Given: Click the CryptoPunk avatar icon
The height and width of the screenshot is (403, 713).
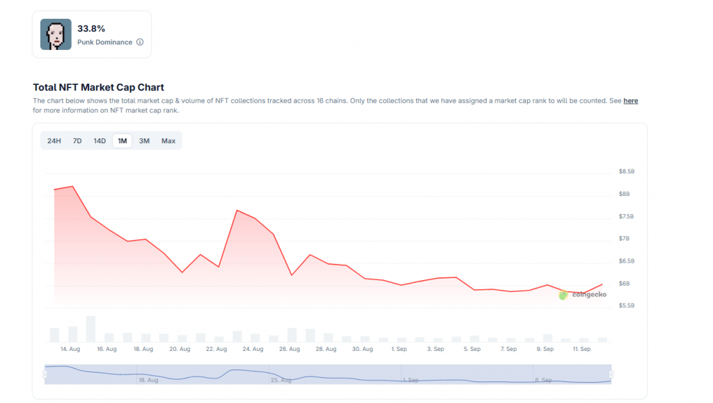Looking at the screenshot, I should 55,33.
